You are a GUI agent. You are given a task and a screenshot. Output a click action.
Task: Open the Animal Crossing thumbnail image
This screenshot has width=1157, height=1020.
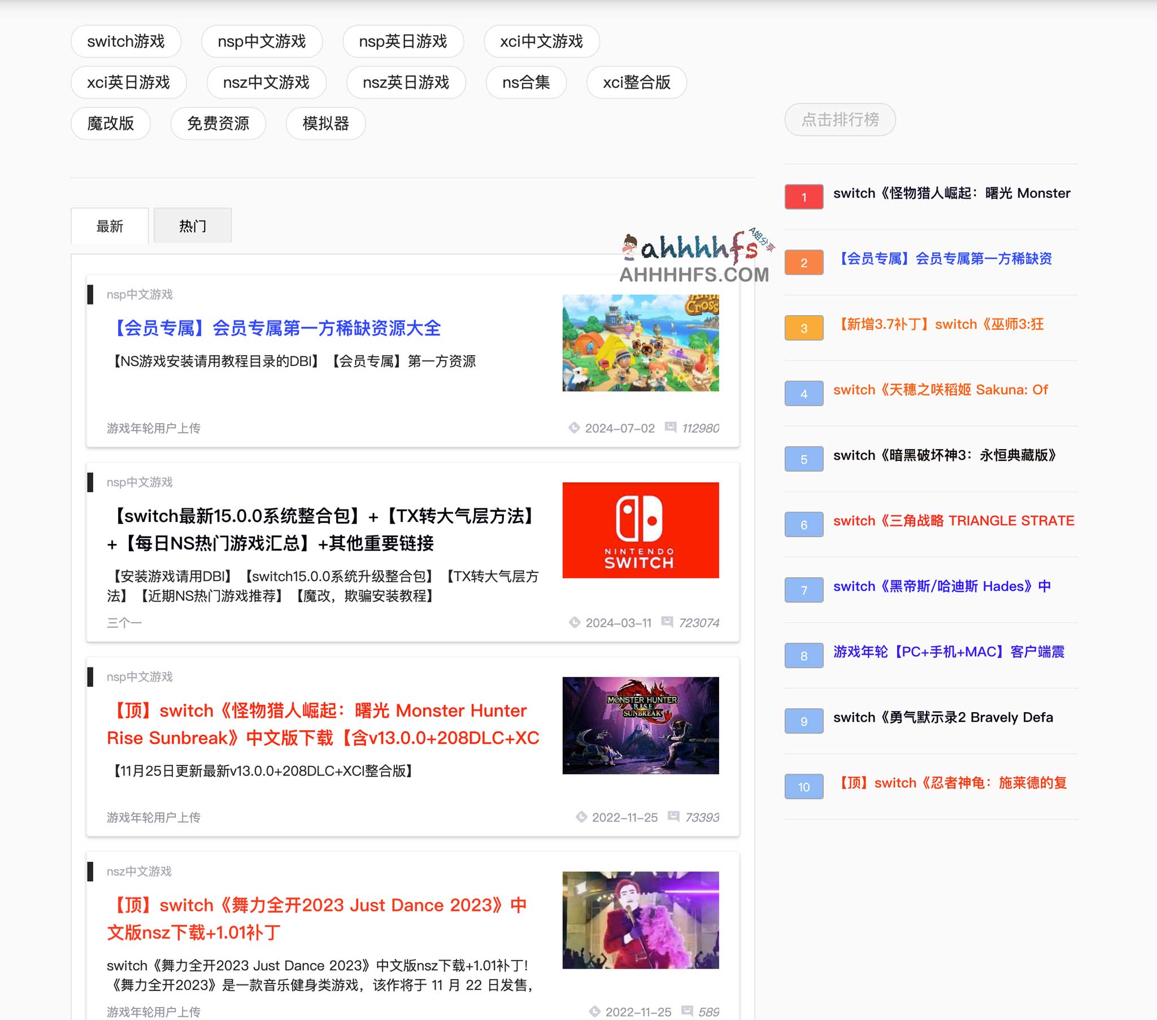640,342
